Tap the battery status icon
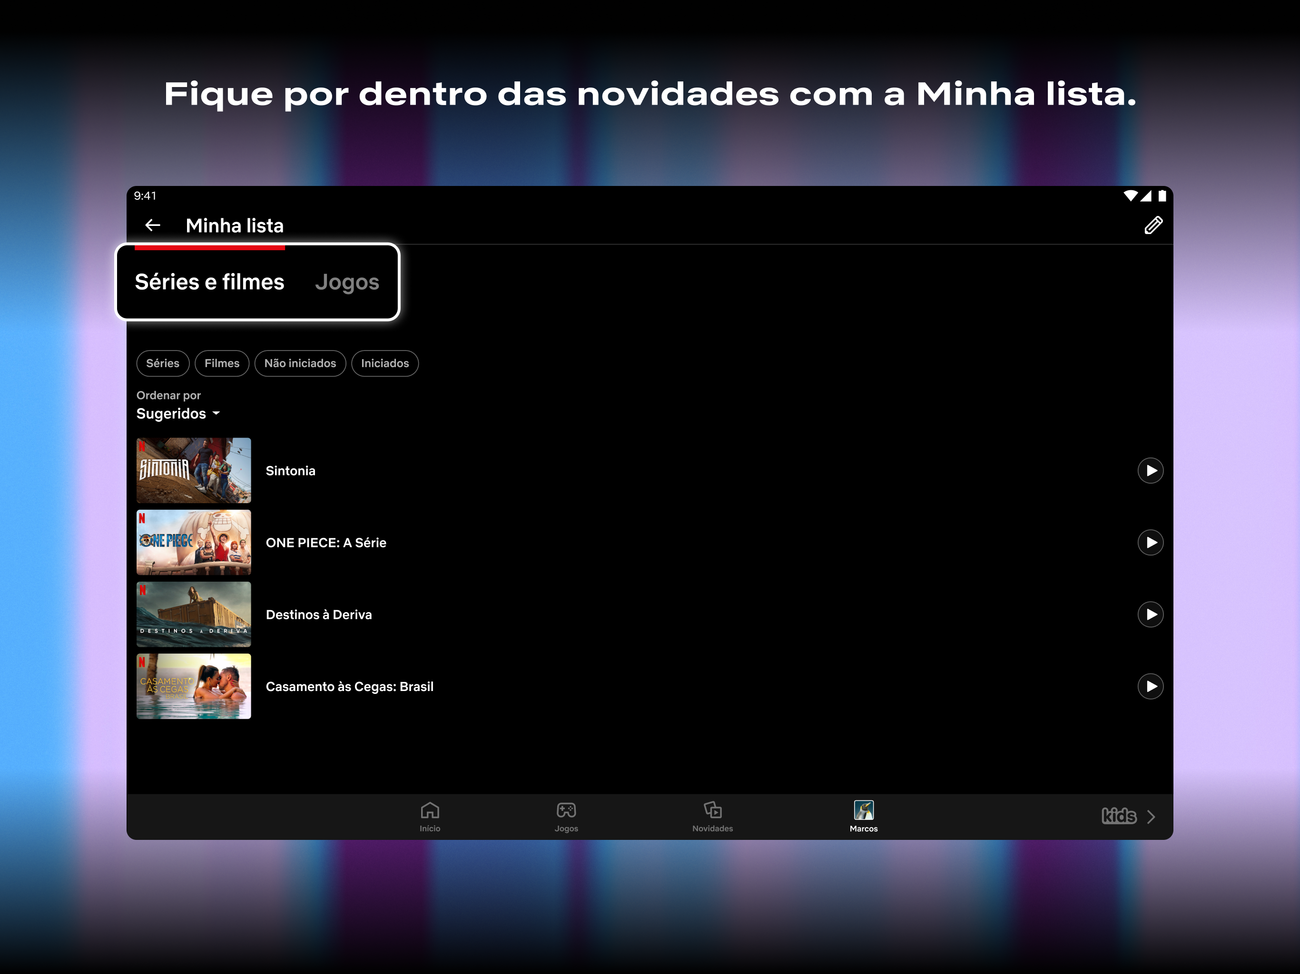The height and width of the screenshot is (974, 1300). coord(1162,195)
